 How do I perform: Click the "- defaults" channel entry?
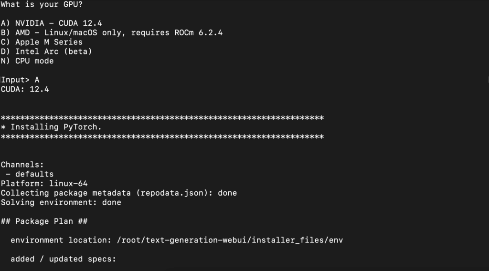pos(30,174)
